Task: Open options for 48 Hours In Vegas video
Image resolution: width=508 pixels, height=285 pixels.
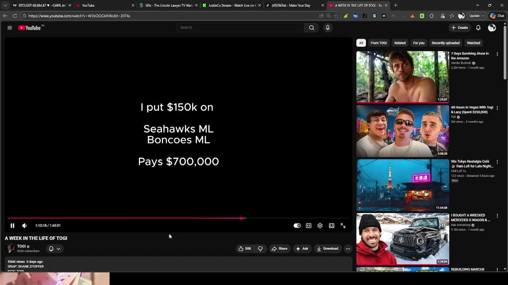Action: pos(497,108)
